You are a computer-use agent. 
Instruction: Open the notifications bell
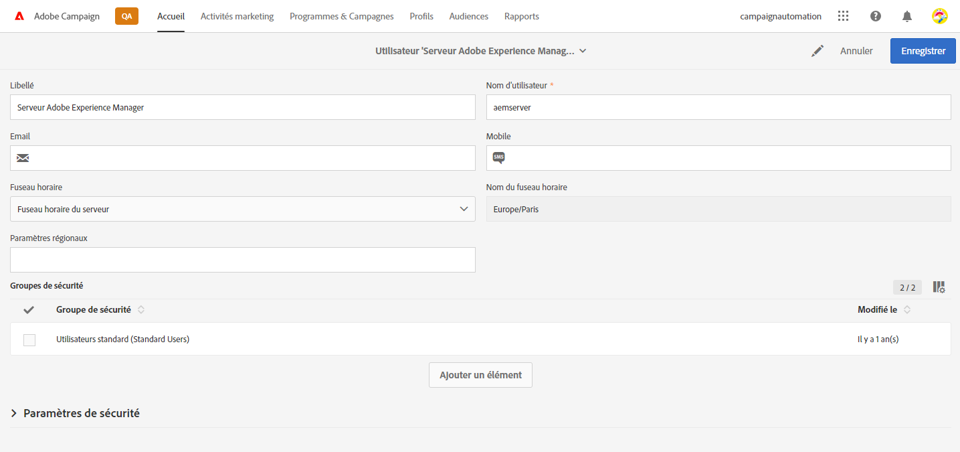[x=907, y=16]
